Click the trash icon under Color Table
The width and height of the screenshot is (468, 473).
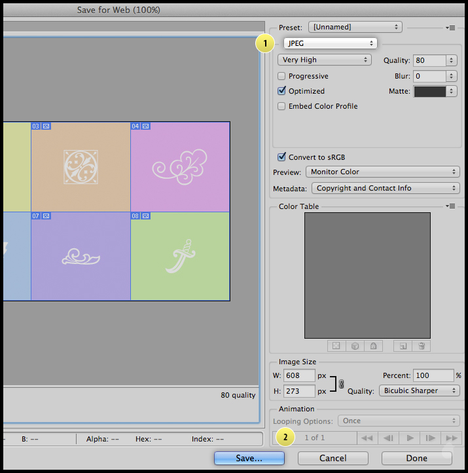coord(422,346)
